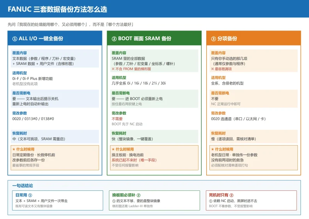This screenshot has height=219, width=309.
Task: Click '全系，含很老的机型' text
Action: tap(228, 83)
